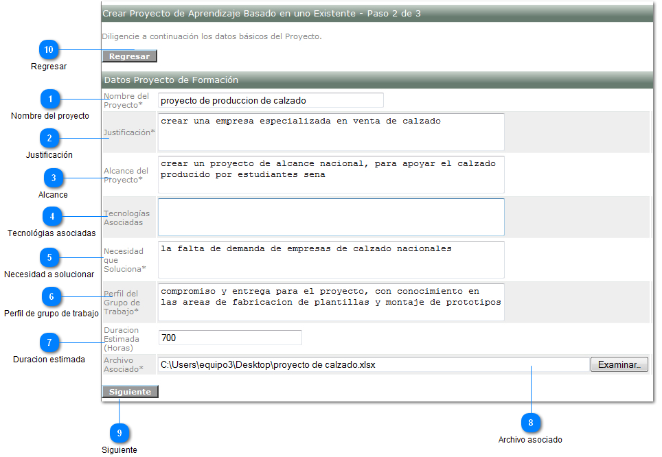Screen dimensions: 662x457
Task: Focus the Perfil del Grupo de Trabajo text area
Action: point(331,302)
